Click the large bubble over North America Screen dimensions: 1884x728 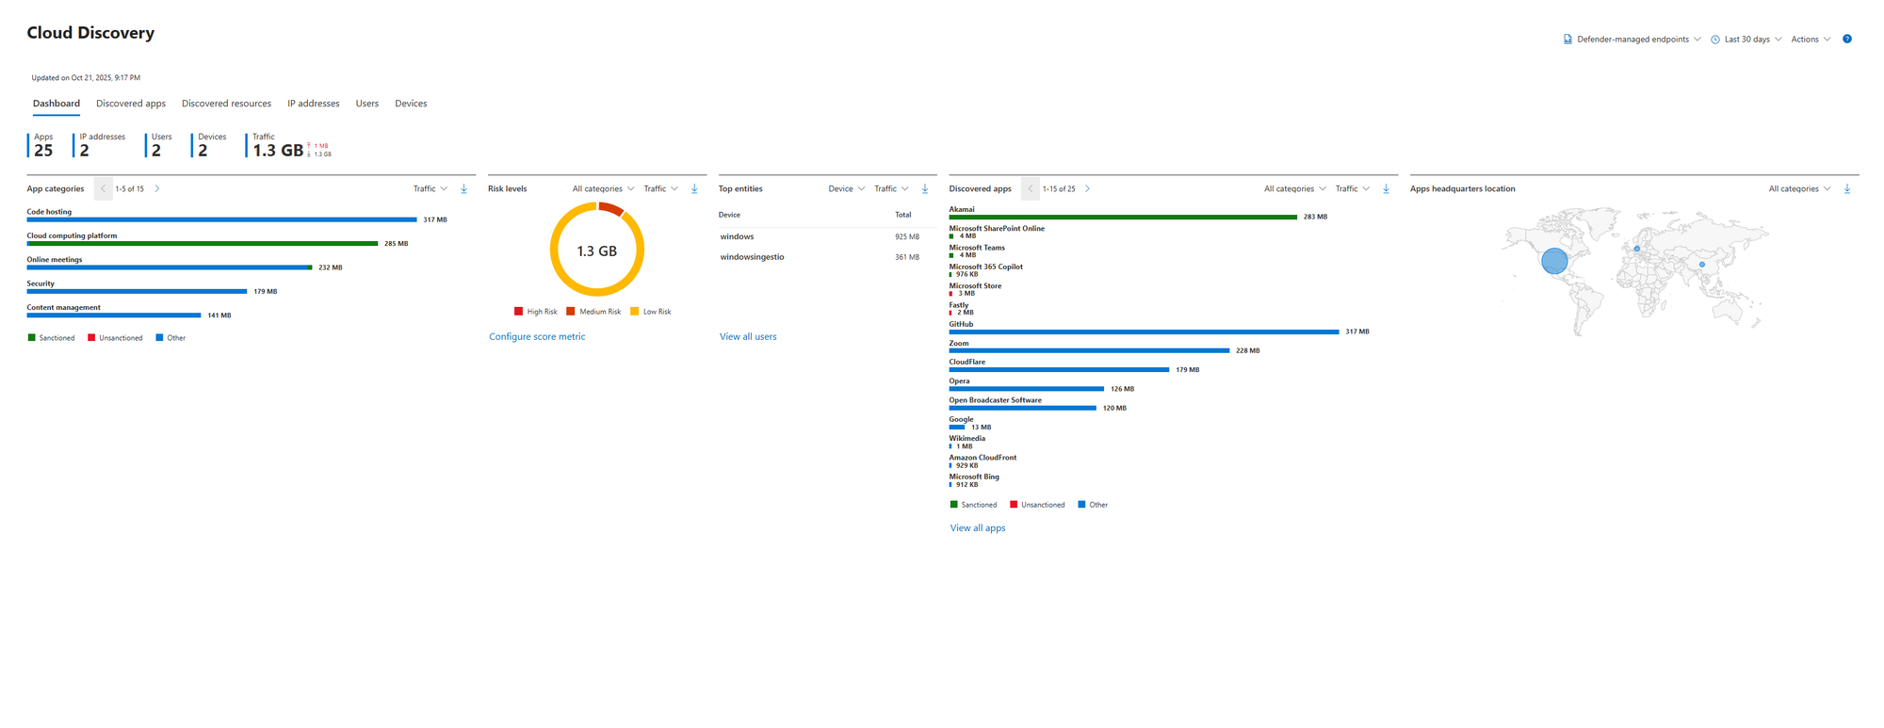pyautogui.click(x=1554, y=261)
